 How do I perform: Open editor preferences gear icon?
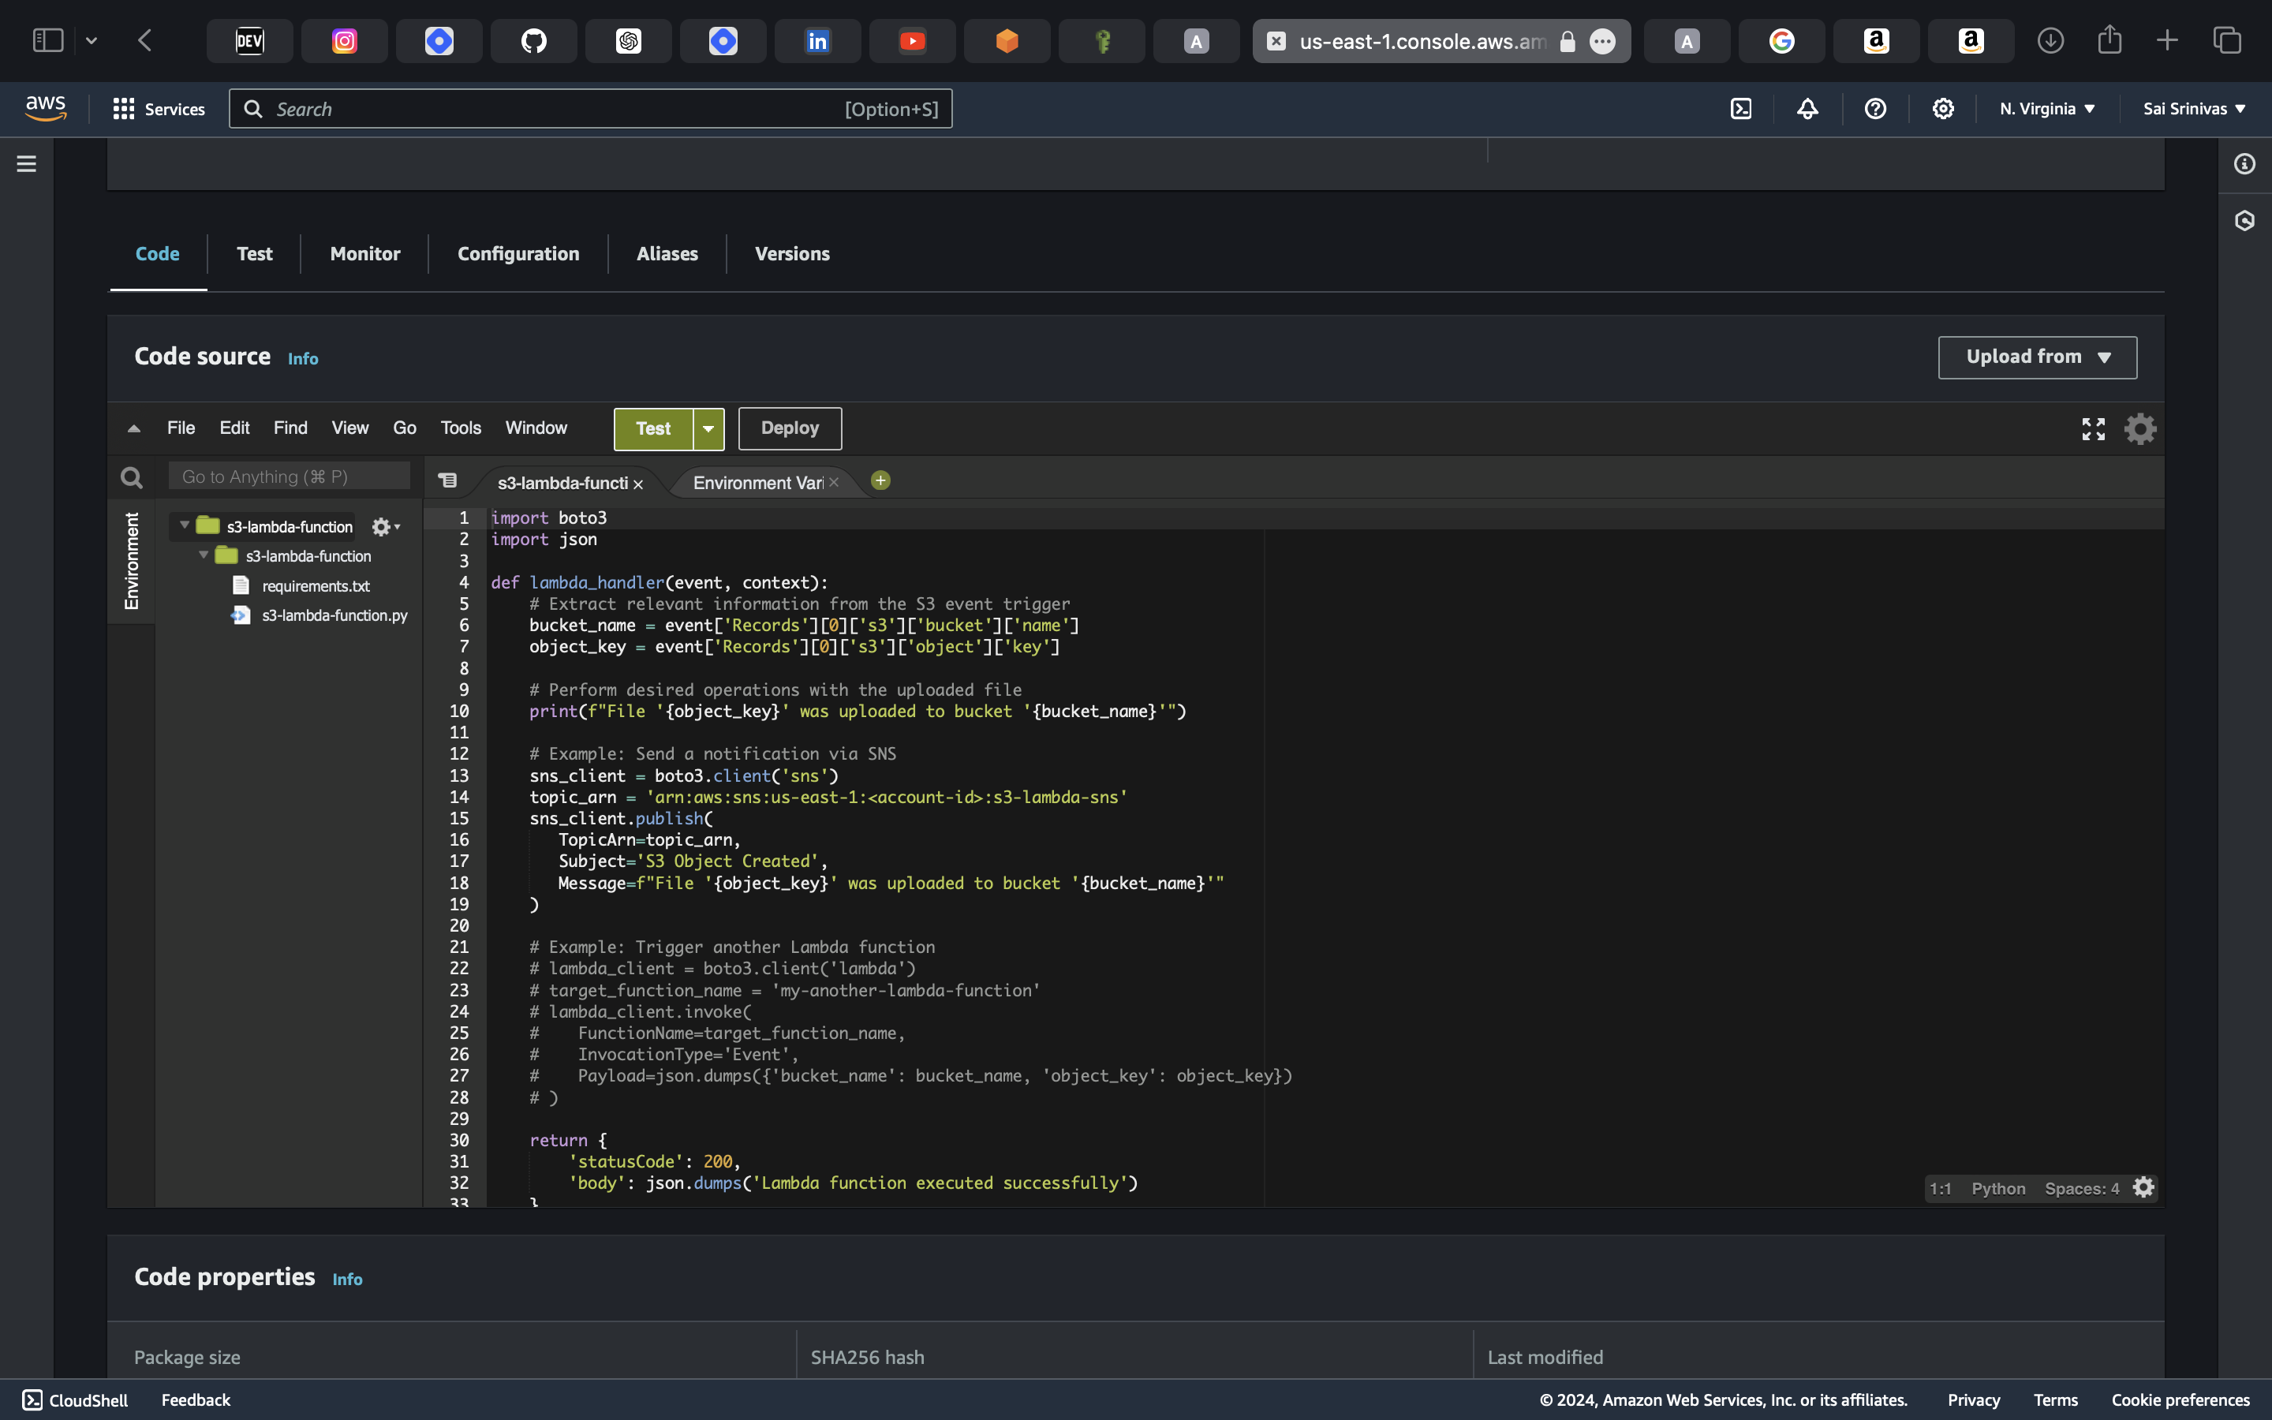point(2139,429)
